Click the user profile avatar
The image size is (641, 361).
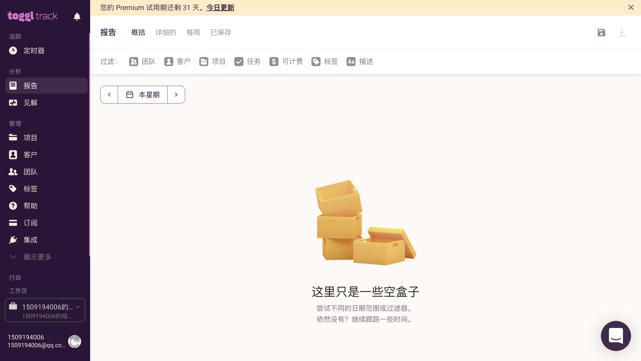tap(75, 341)
